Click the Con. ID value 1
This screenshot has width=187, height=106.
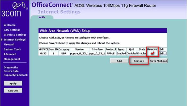coord(53,53)
